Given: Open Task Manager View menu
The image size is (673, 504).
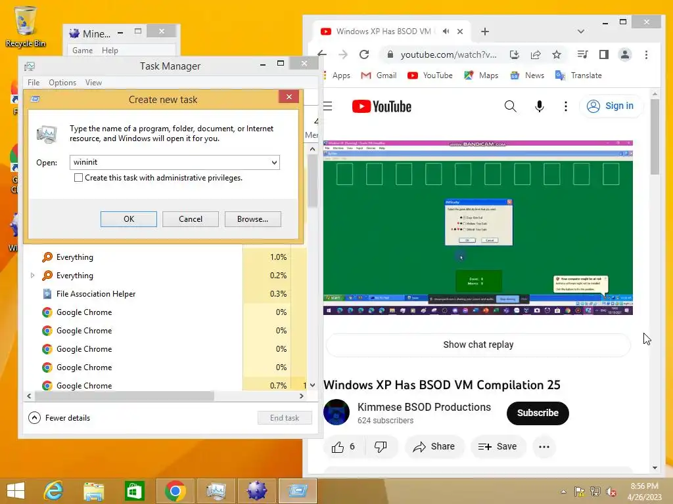Looking at the screenshot, I should coord(93,82).
